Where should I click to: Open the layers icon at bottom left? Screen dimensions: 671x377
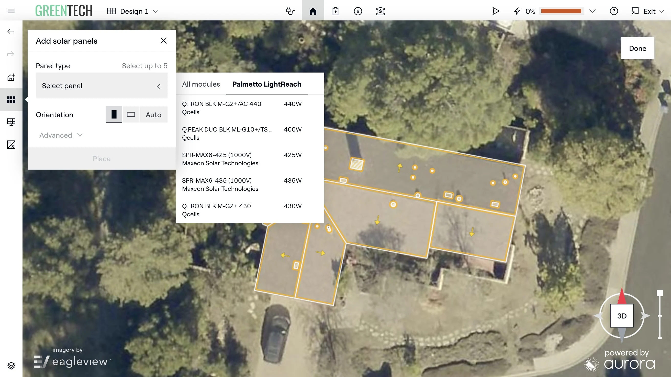(x=11, y=366)
